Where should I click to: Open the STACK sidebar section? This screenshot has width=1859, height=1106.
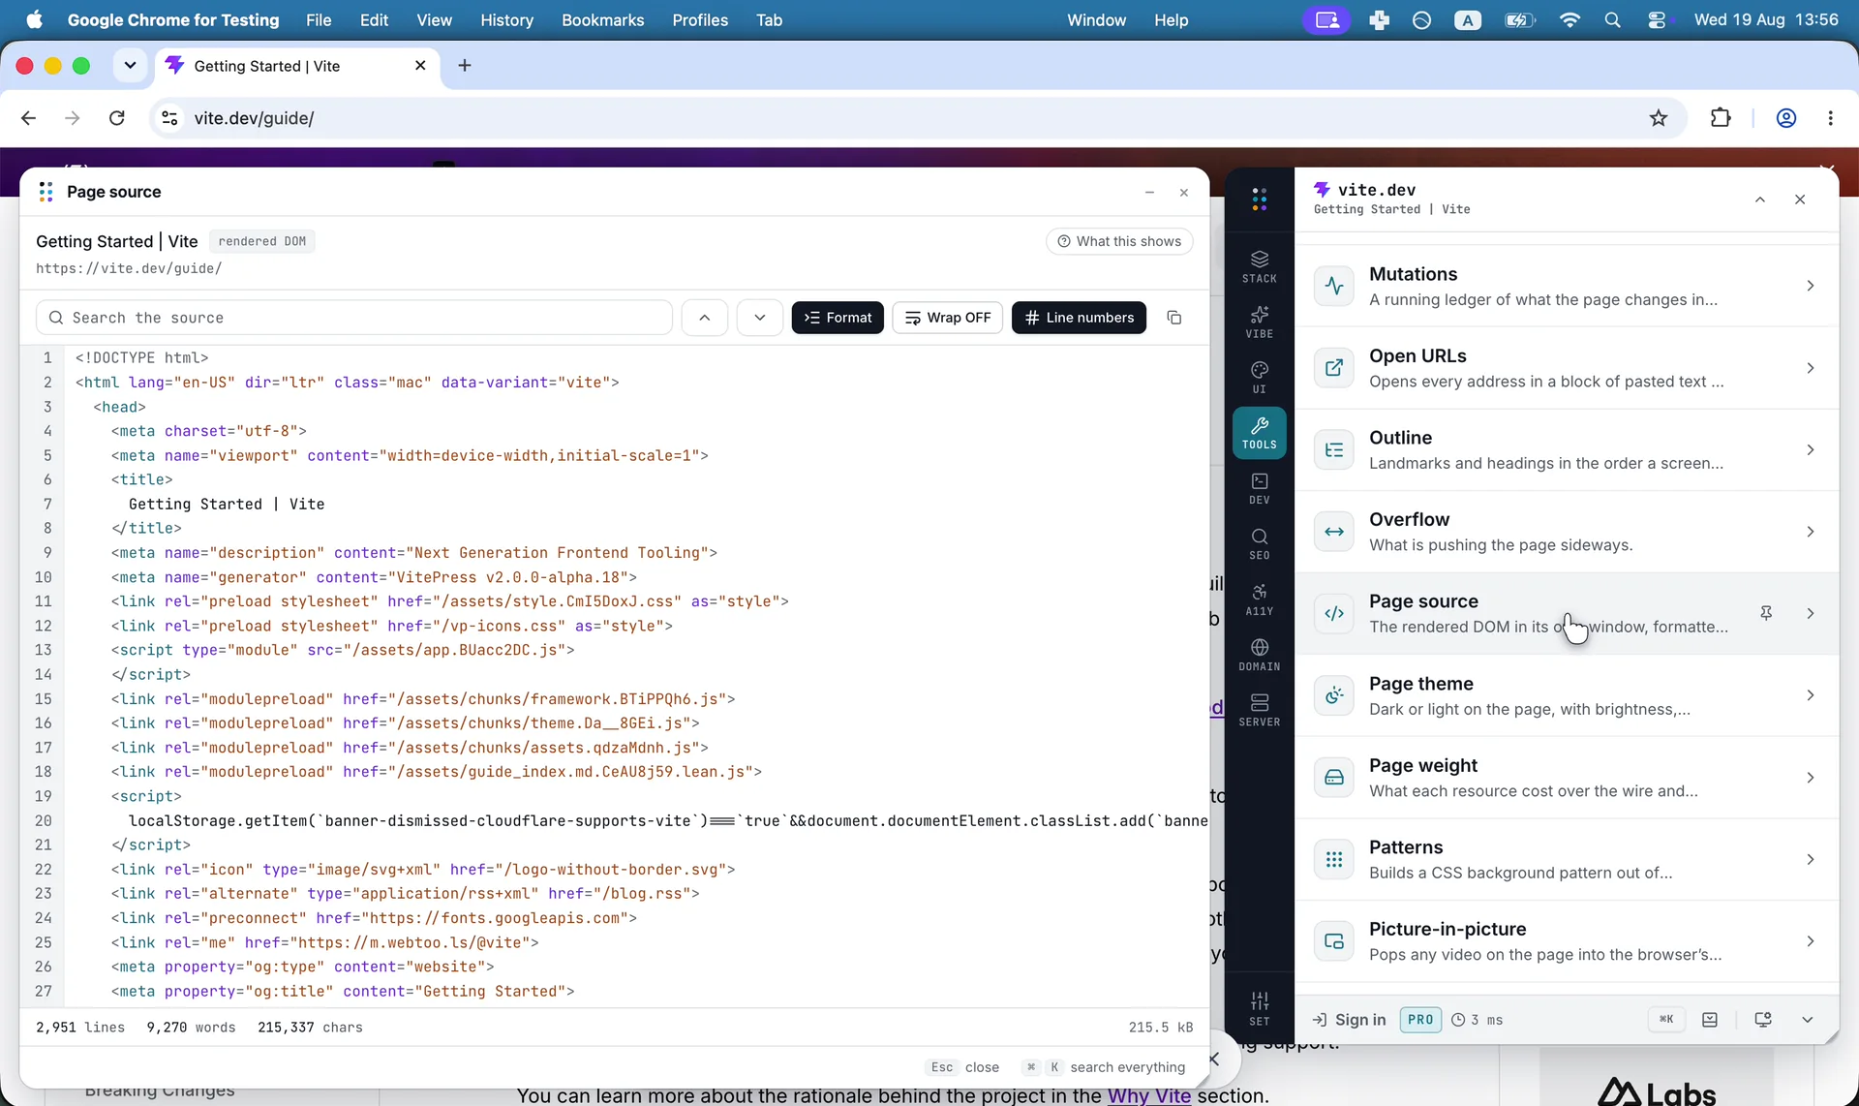[x=1259, y=266]
